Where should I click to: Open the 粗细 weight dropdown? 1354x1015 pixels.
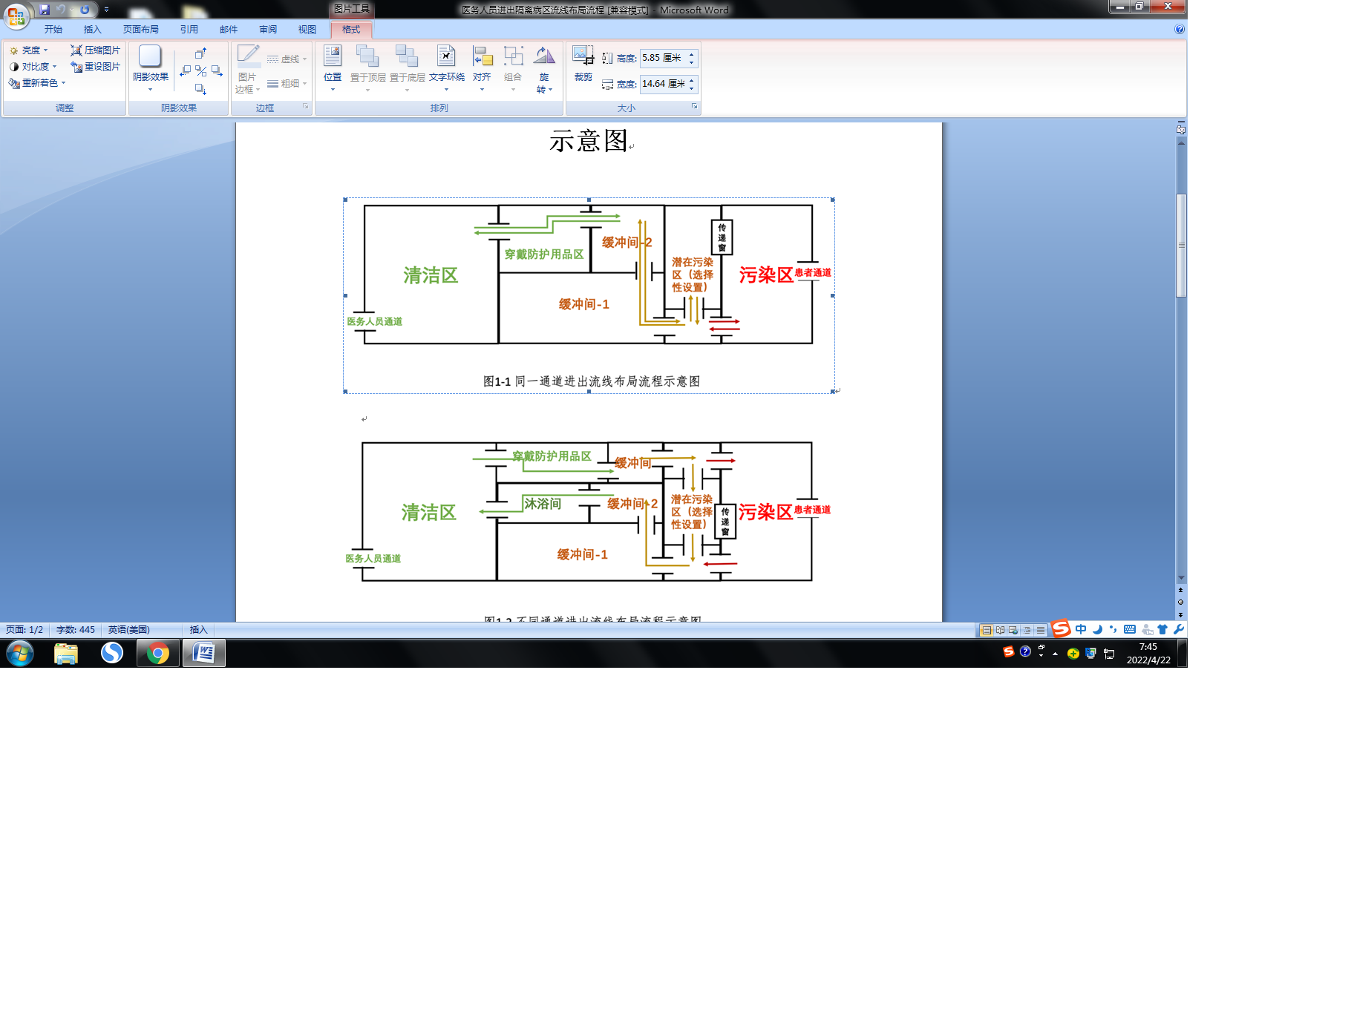(287, 84)
